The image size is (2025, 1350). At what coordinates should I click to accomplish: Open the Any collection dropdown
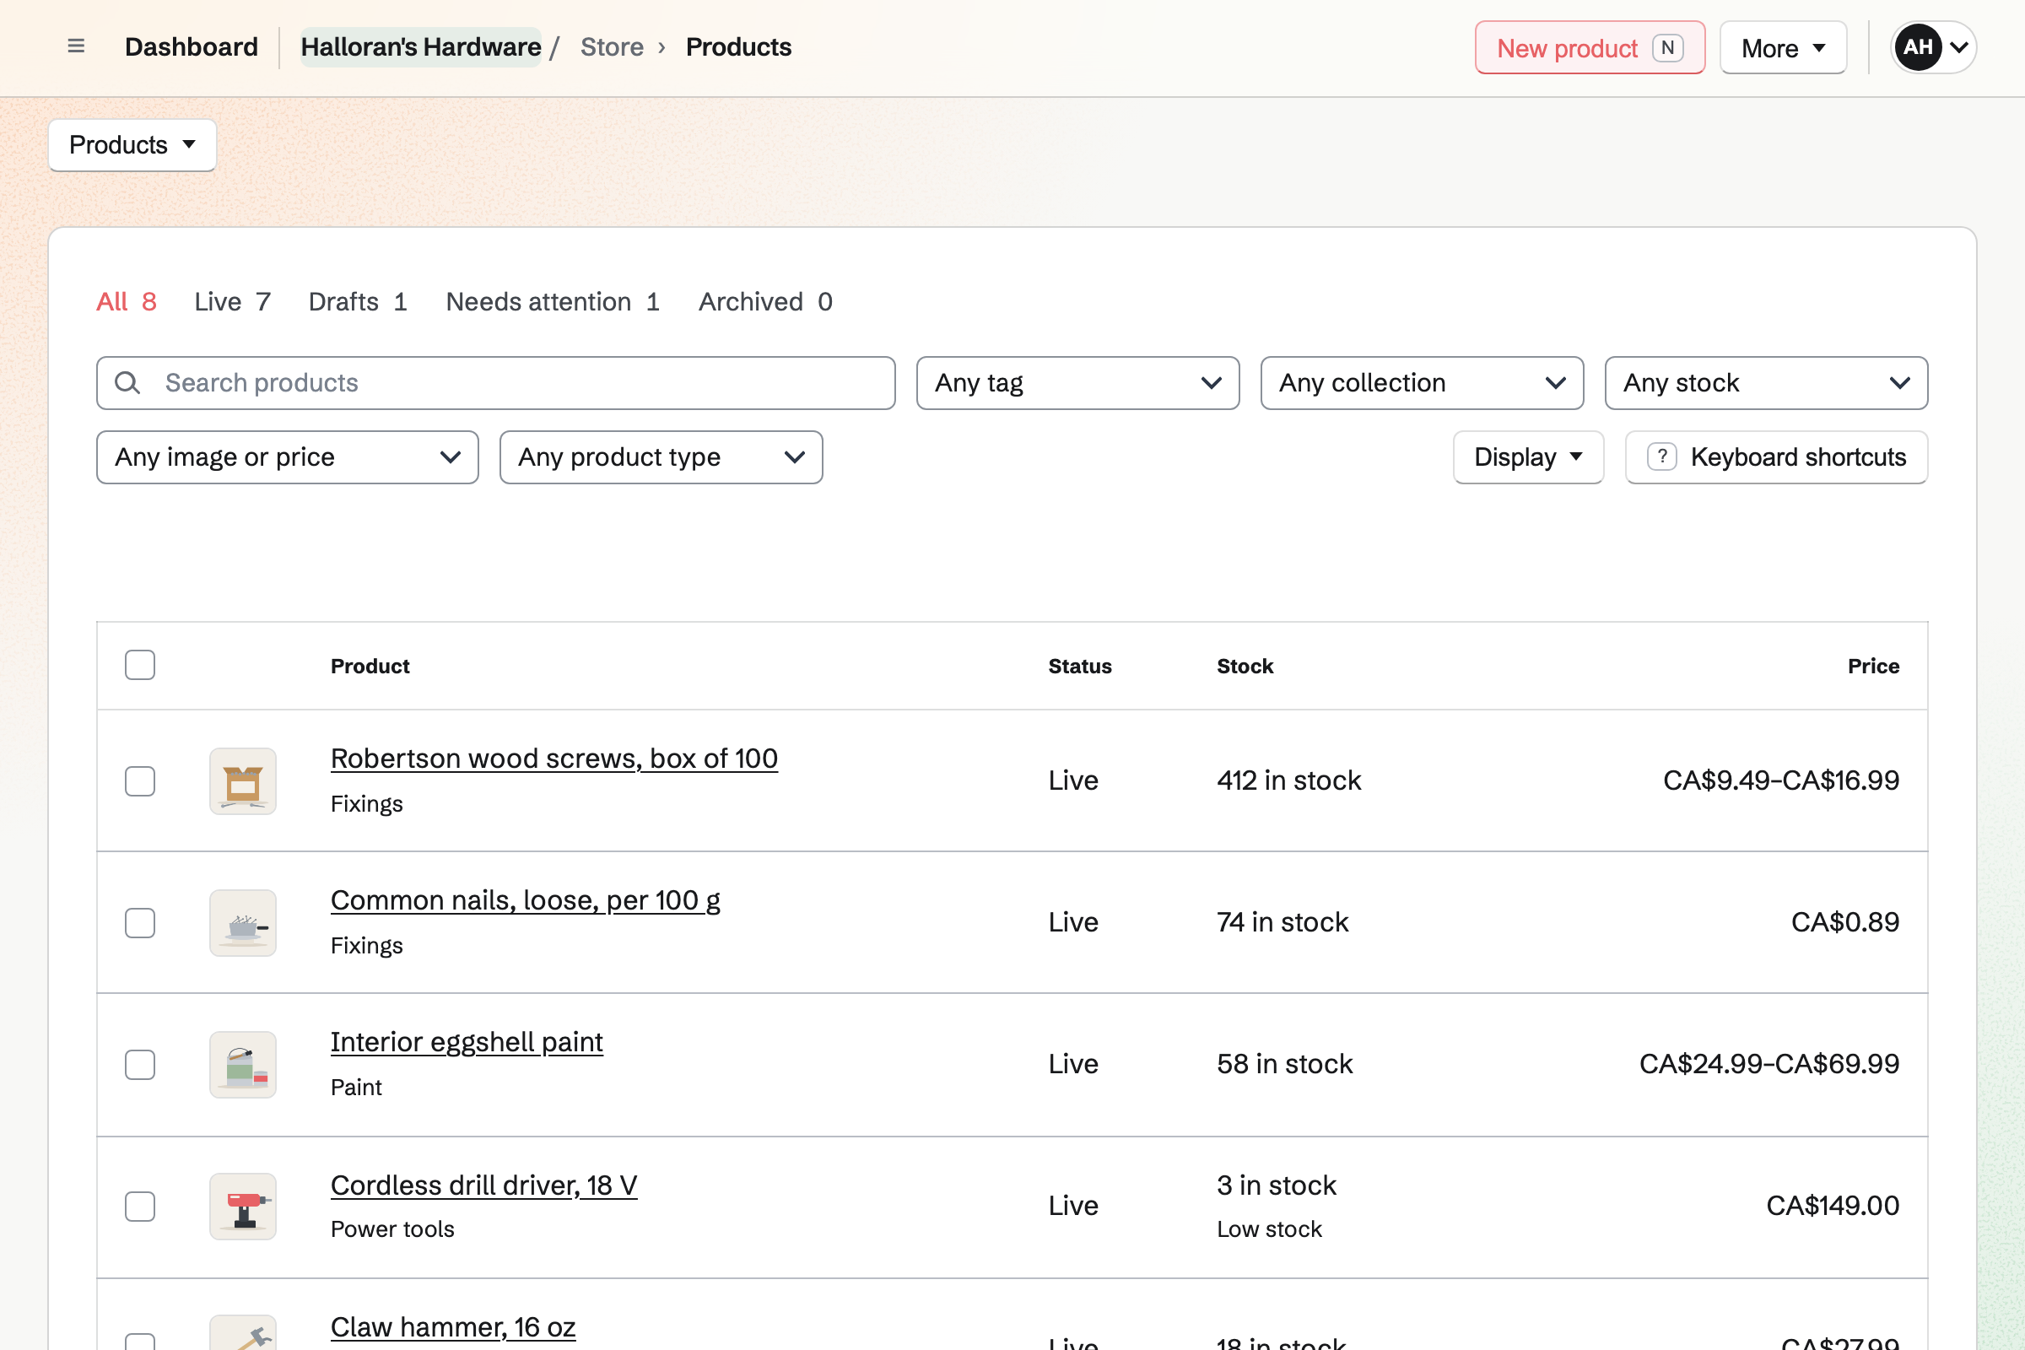pyautogui.click(x=1423, y=383)
